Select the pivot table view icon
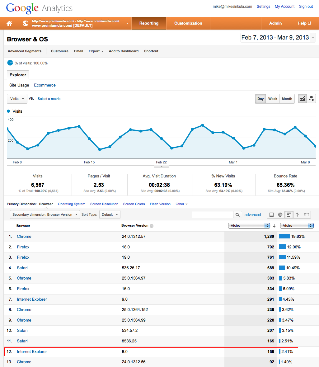 coord(306,215)
